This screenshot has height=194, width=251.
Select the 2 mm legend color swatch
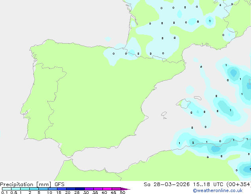(34, 189)
